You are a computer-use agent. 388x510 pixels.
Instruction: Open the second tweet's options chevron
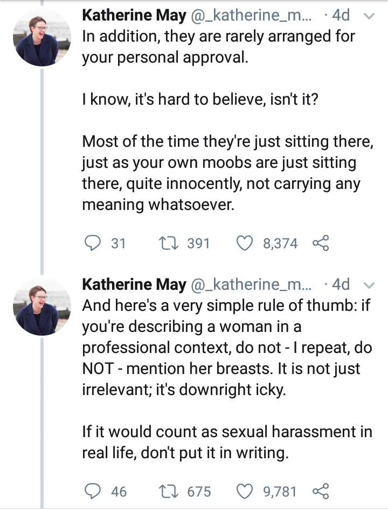point(370,284)
